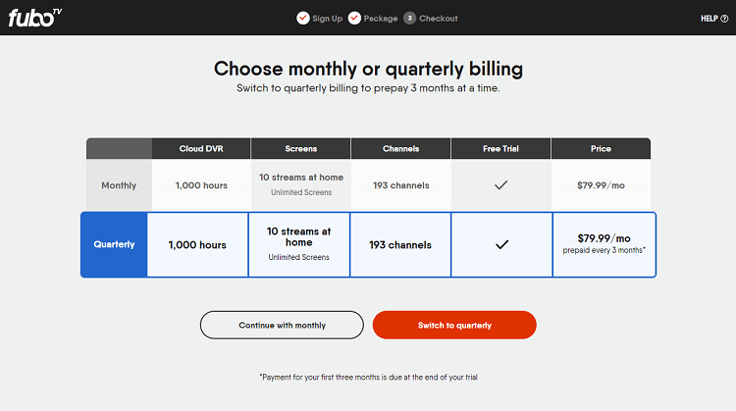Click the Monthly free trial checkmark
Image resolution: width=736 pixels, height=411 pixels.
[500, 185]
